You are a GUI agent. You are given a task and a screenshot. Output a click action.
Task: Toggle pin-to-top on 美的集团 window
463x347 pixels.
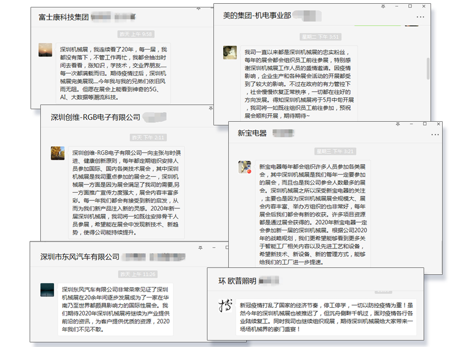(x=382, y=7)
